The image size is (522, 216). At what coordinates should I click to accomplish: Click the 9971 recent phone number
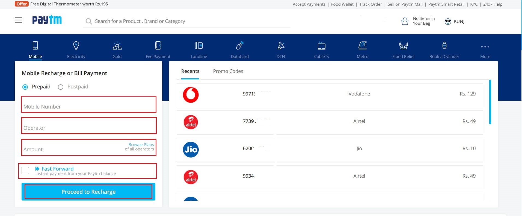tap(249, 94)
